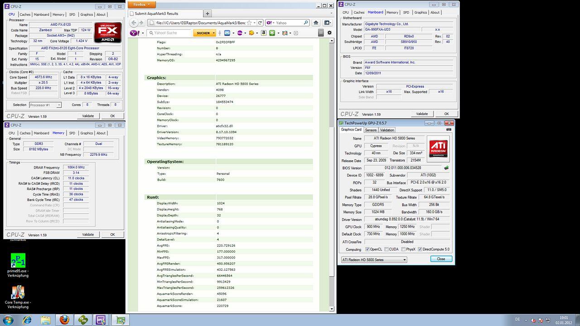Viewport: 580px width, 326px height.
Task: Bookmark this page with the star icon
Action: 248,23
